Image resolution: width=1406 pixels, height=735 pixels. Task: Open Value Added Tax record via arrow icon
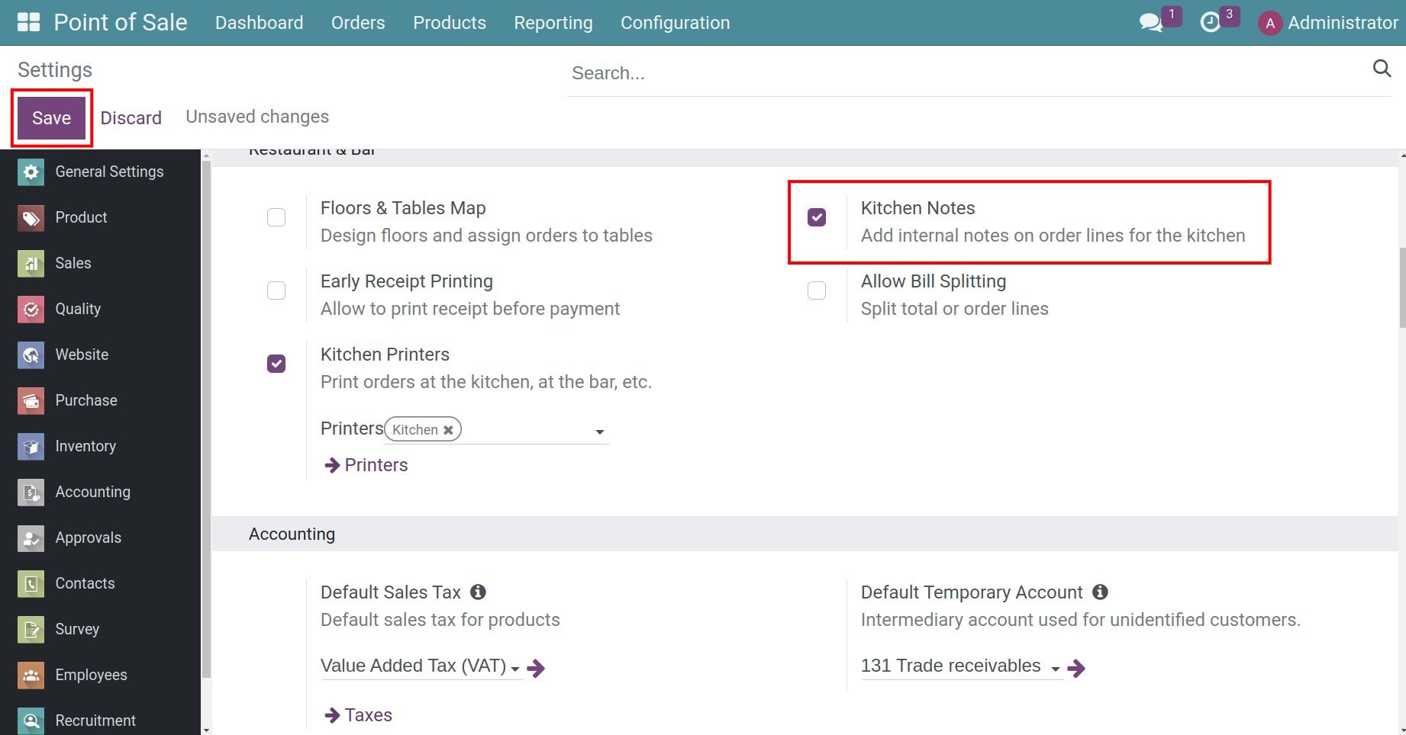pyautogui.click(x=537, y=669)
